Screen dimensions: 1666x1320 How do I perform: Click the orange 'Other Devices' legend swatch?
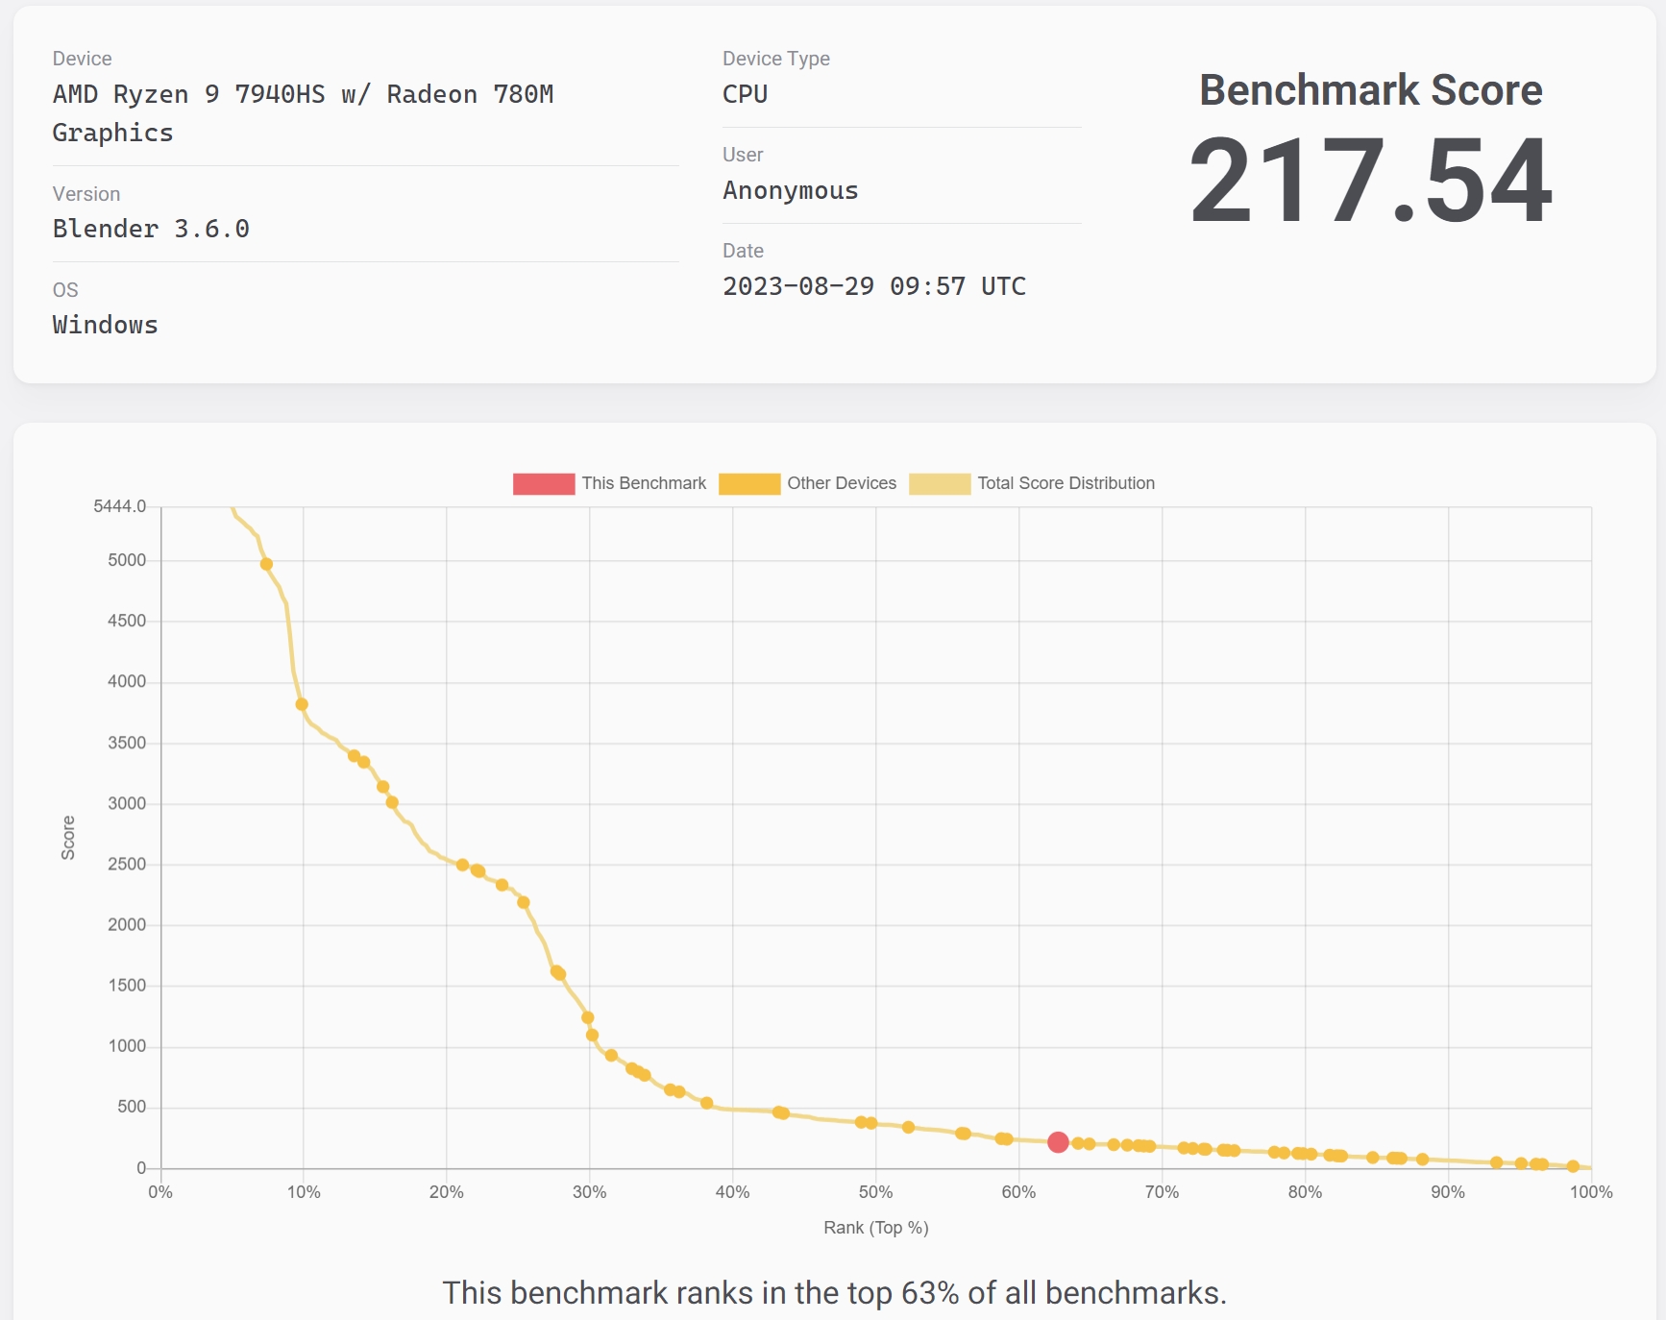749,483
